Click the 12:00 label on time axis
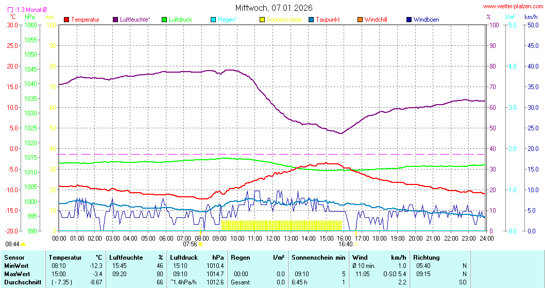Image resolution: width=545 pixels, height=288 pixels. pyautogui.click(x=273, y=238)
